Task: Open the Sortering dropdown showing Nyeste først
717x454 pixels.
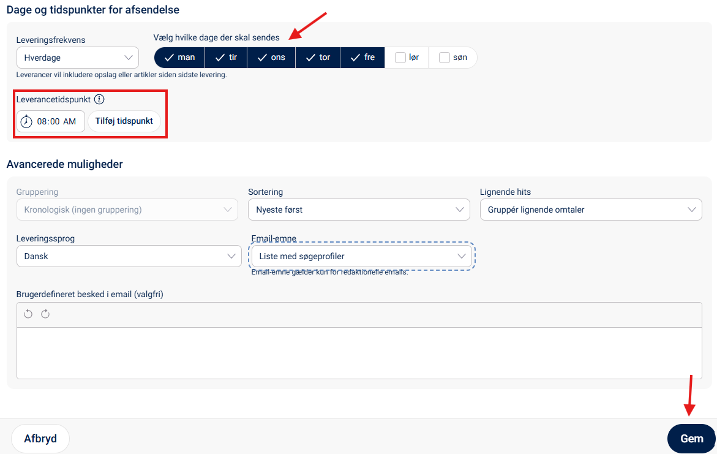Action: [359, 210]
